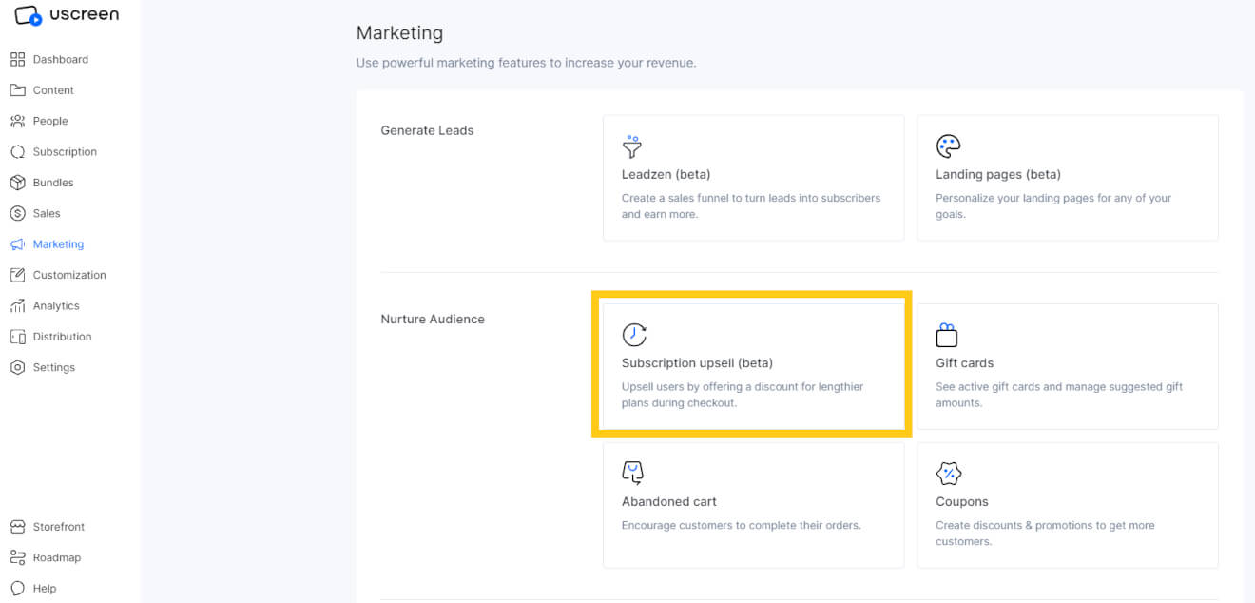This screenshot has width=1255, height=603.
Task: Navigate to Sales section
Action: pyautogui.click(x=47, y=213)
